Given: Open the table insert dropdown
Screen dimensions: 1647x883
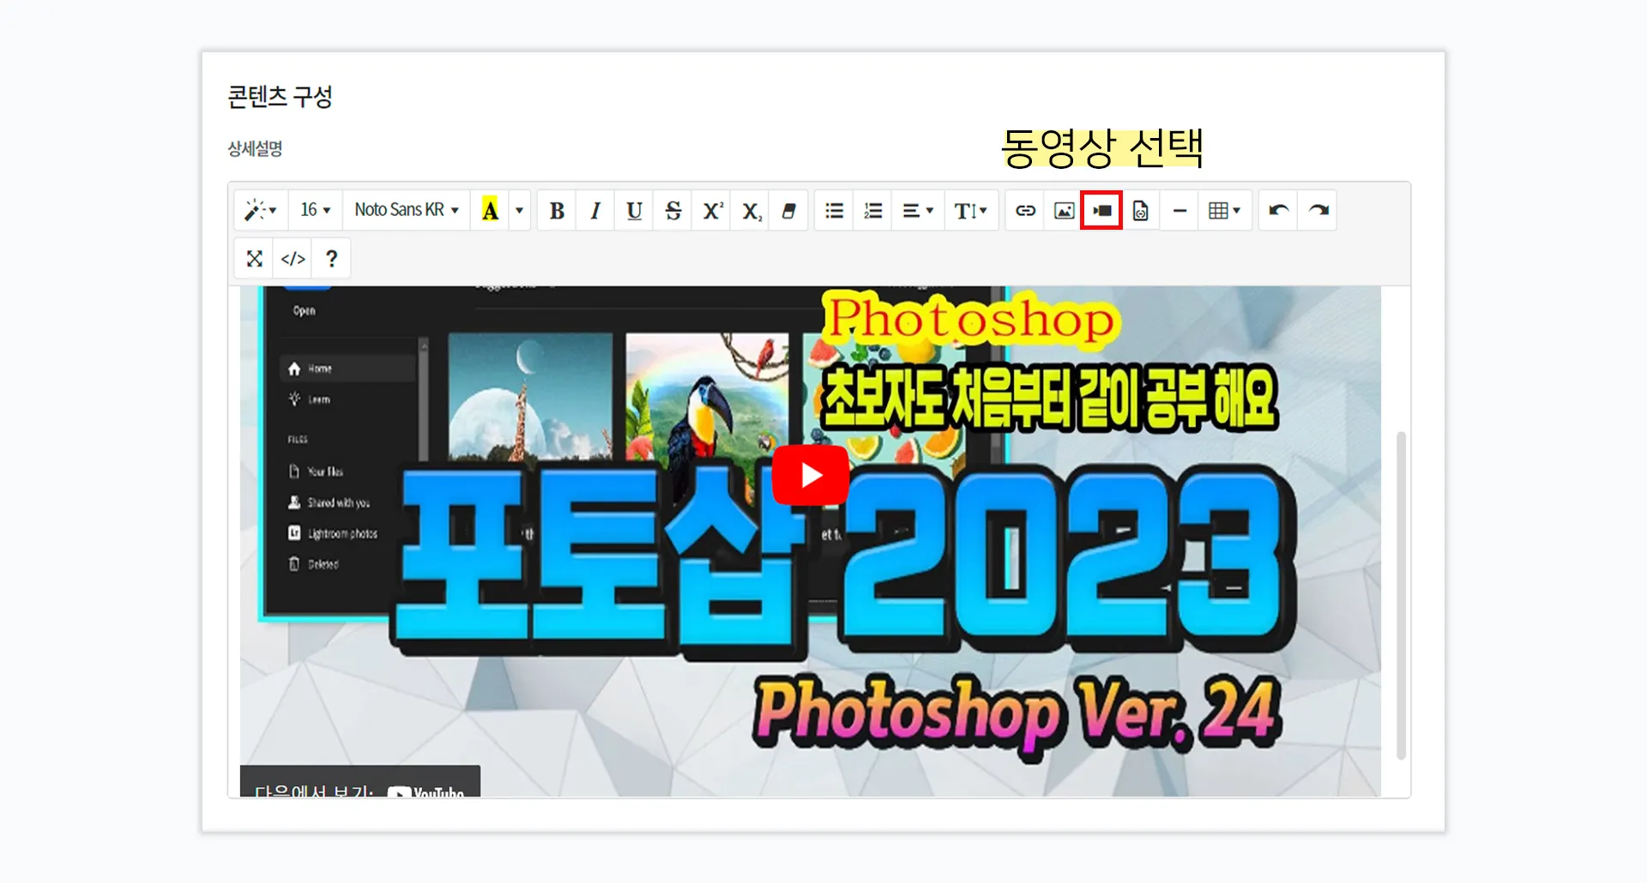Looking at the screenshot, I should pos(1225,210).
